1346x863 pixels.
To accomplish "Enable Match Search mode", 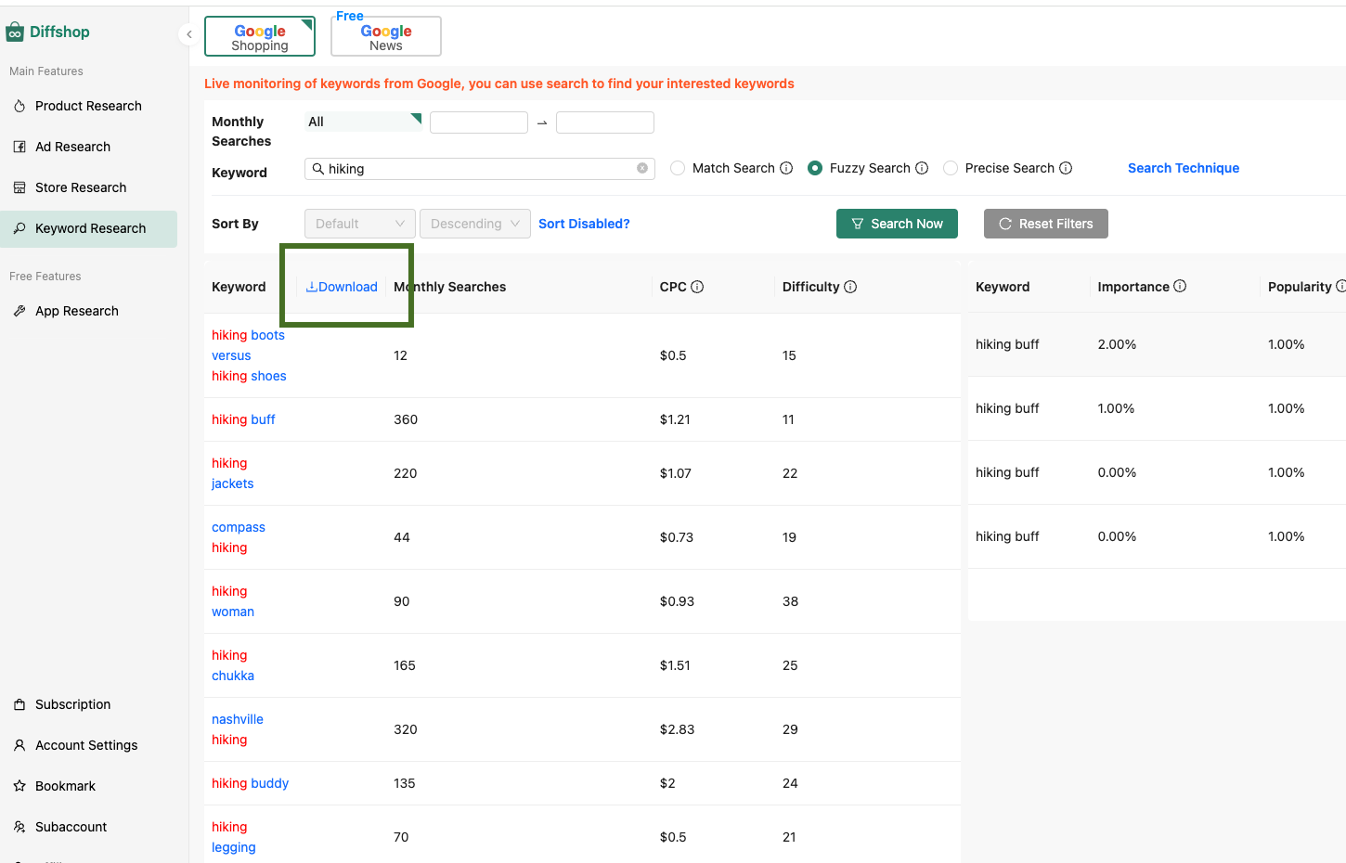I will click(x=678, y=168).
